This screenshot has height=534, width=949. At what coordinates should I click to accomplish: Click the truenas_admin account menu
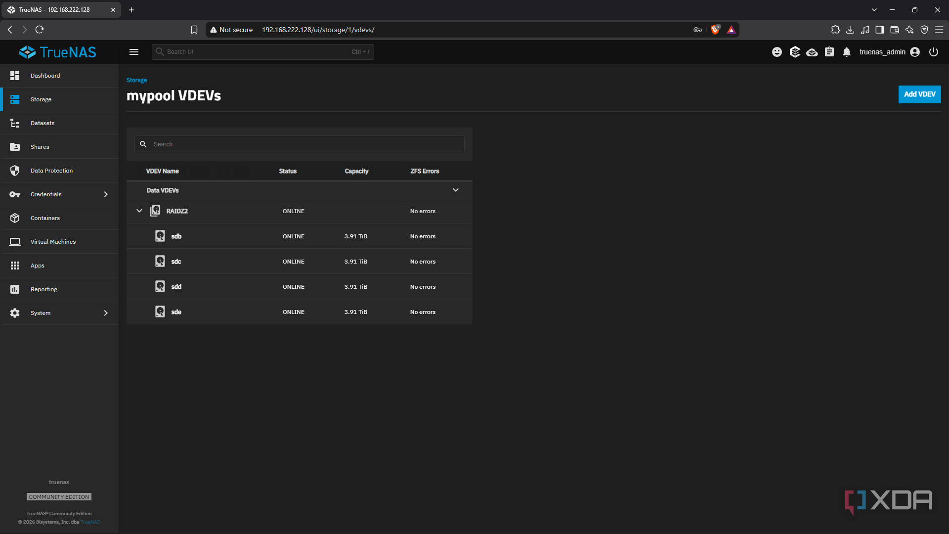[x=889, y=52]
